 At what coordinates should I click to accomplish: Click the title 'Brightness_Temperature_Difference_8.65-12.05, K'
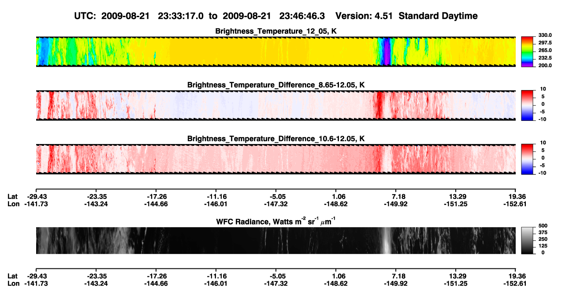pos(276,85)
